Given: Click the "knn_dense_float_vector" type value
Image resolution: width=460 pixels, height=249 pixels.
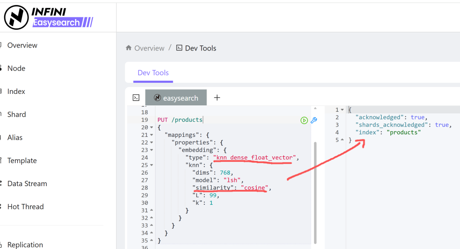Looking at the screenshot, I should point(255,158).
